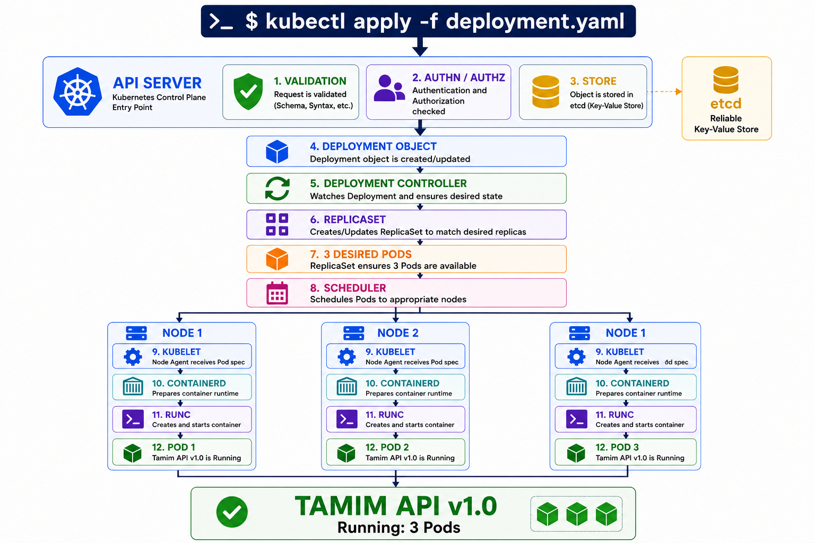The height and width of the screenshot is (543, 815).
Task: Click the kubectl apply command banner
Action: click(418, 21)
